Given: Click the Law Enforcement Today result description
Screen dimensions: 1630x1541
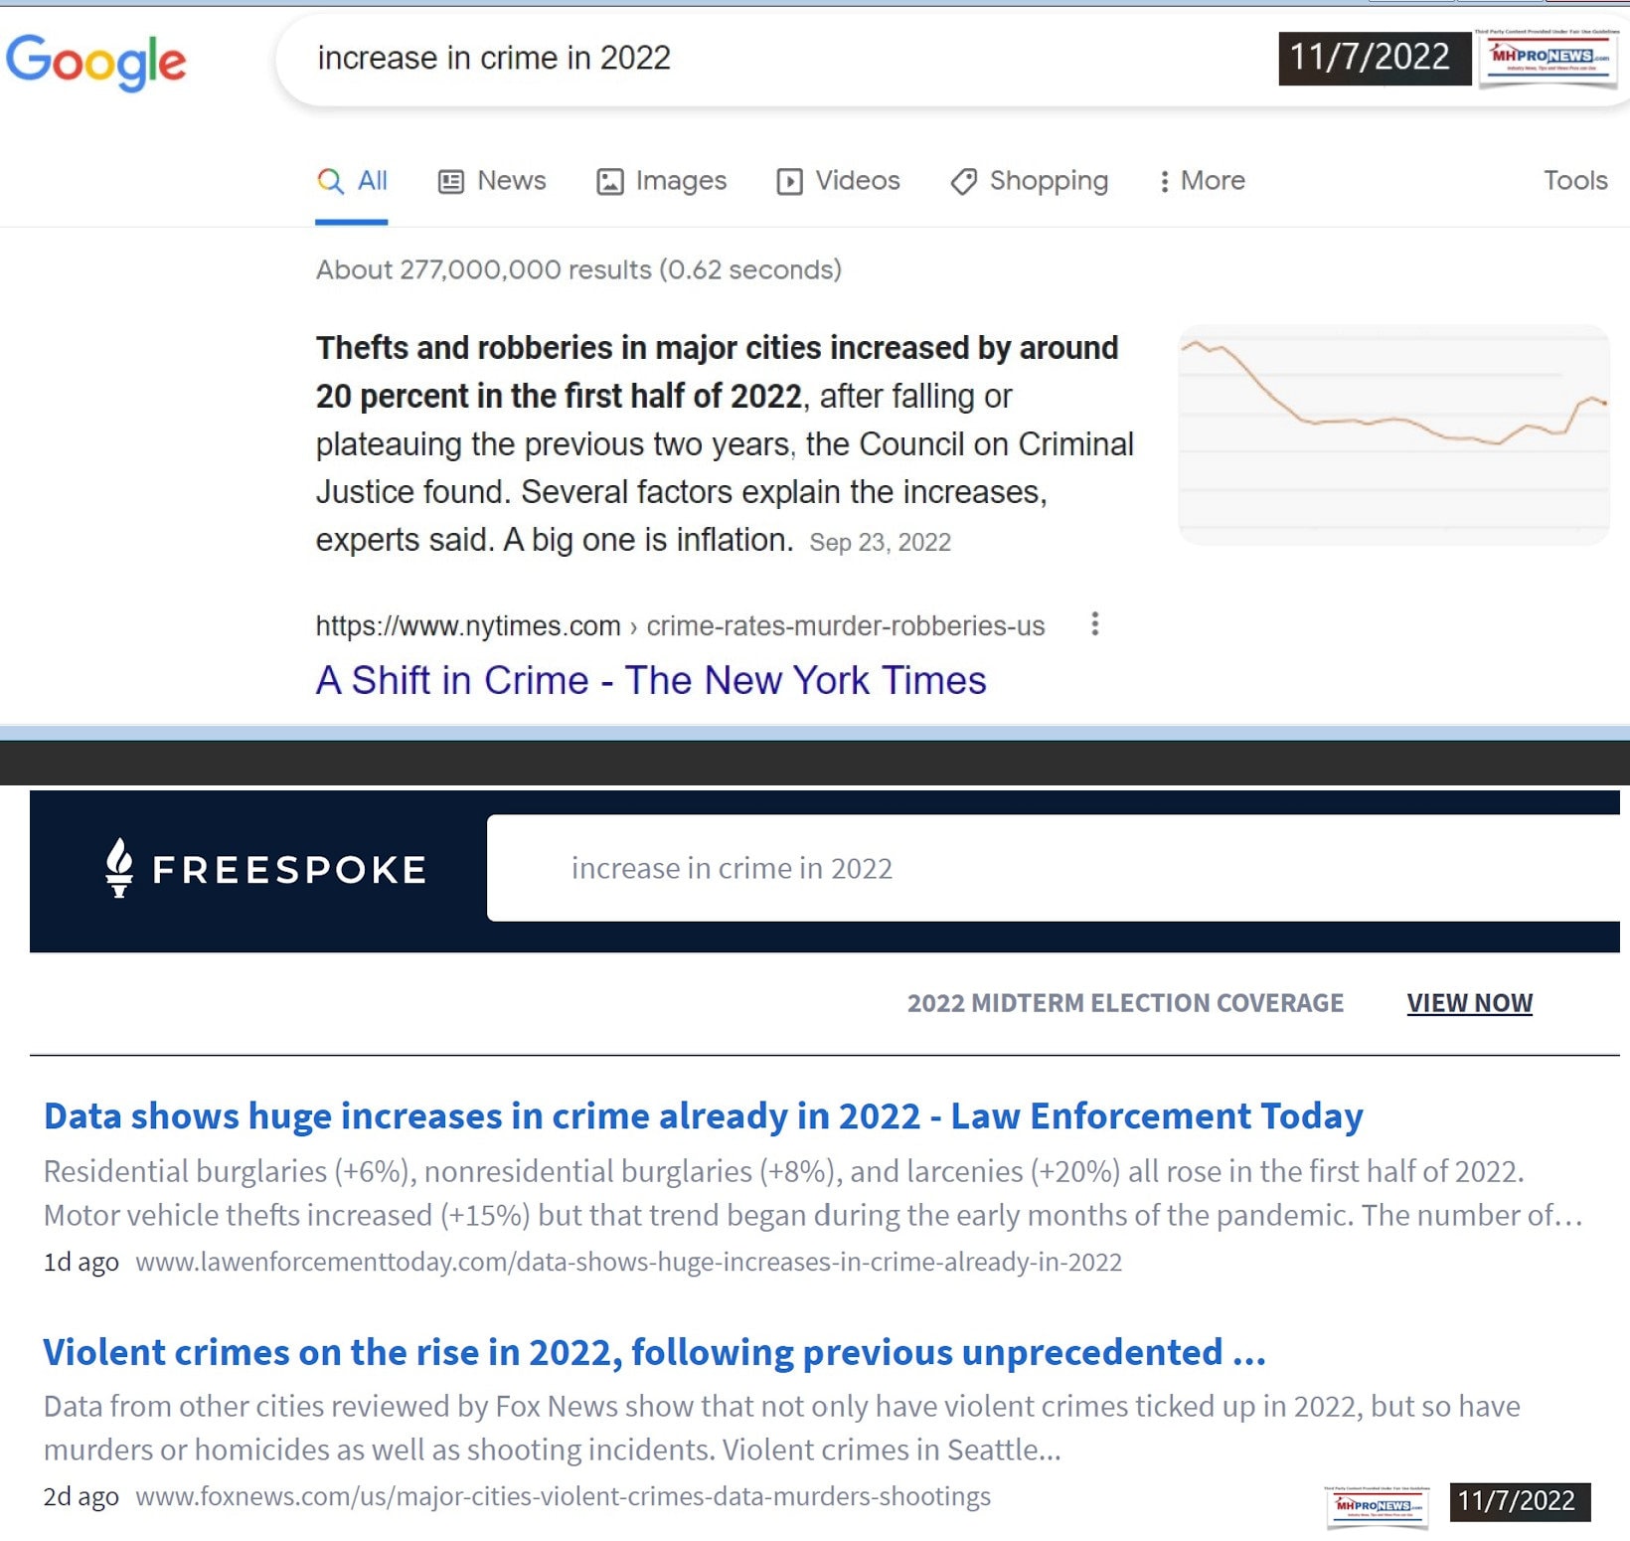Looking at the screenshot, I should [x=813, y=1194].
